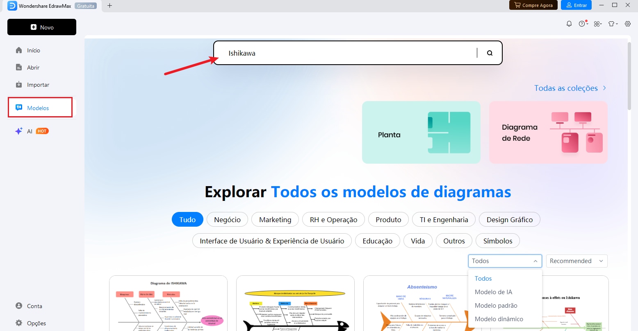Image resolution: width=638 pixels, height=331 pixels.
Task: Select the Educação category tab
Action: click(x=377, y=241)
